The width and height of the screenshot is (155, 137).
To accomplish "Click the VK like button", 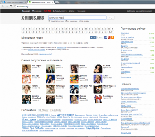I will 93,38.
